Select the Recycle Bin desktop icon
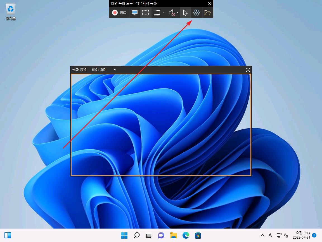Screen dimensions: 322x242 [x=10, y=11]
